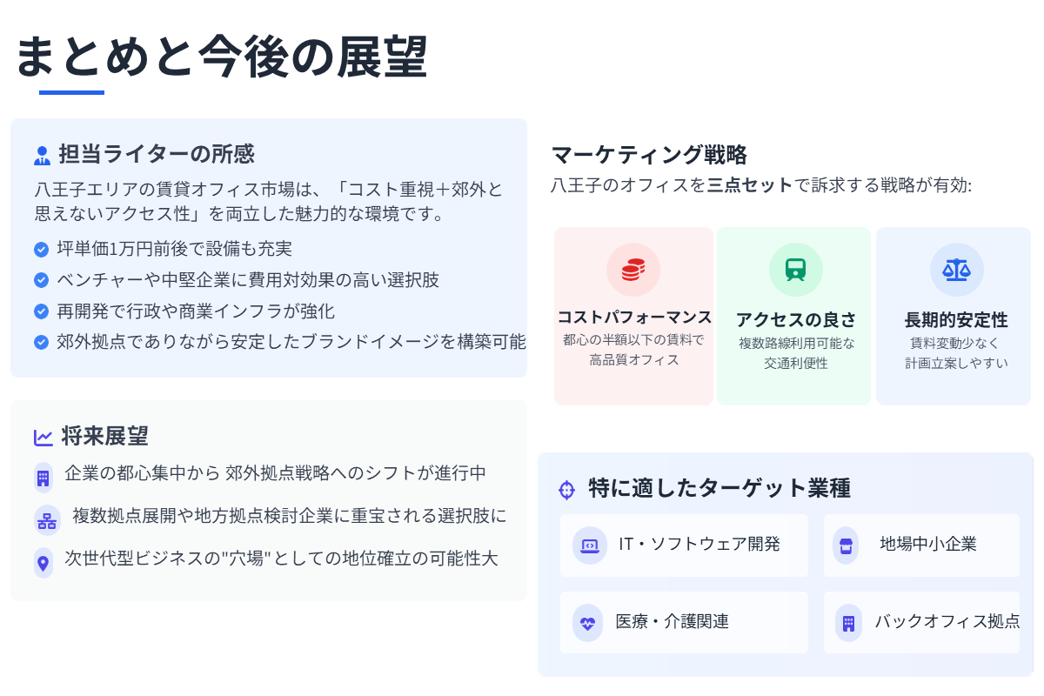Click the store icon for 地場中小企業

click(x=845, y=545)
